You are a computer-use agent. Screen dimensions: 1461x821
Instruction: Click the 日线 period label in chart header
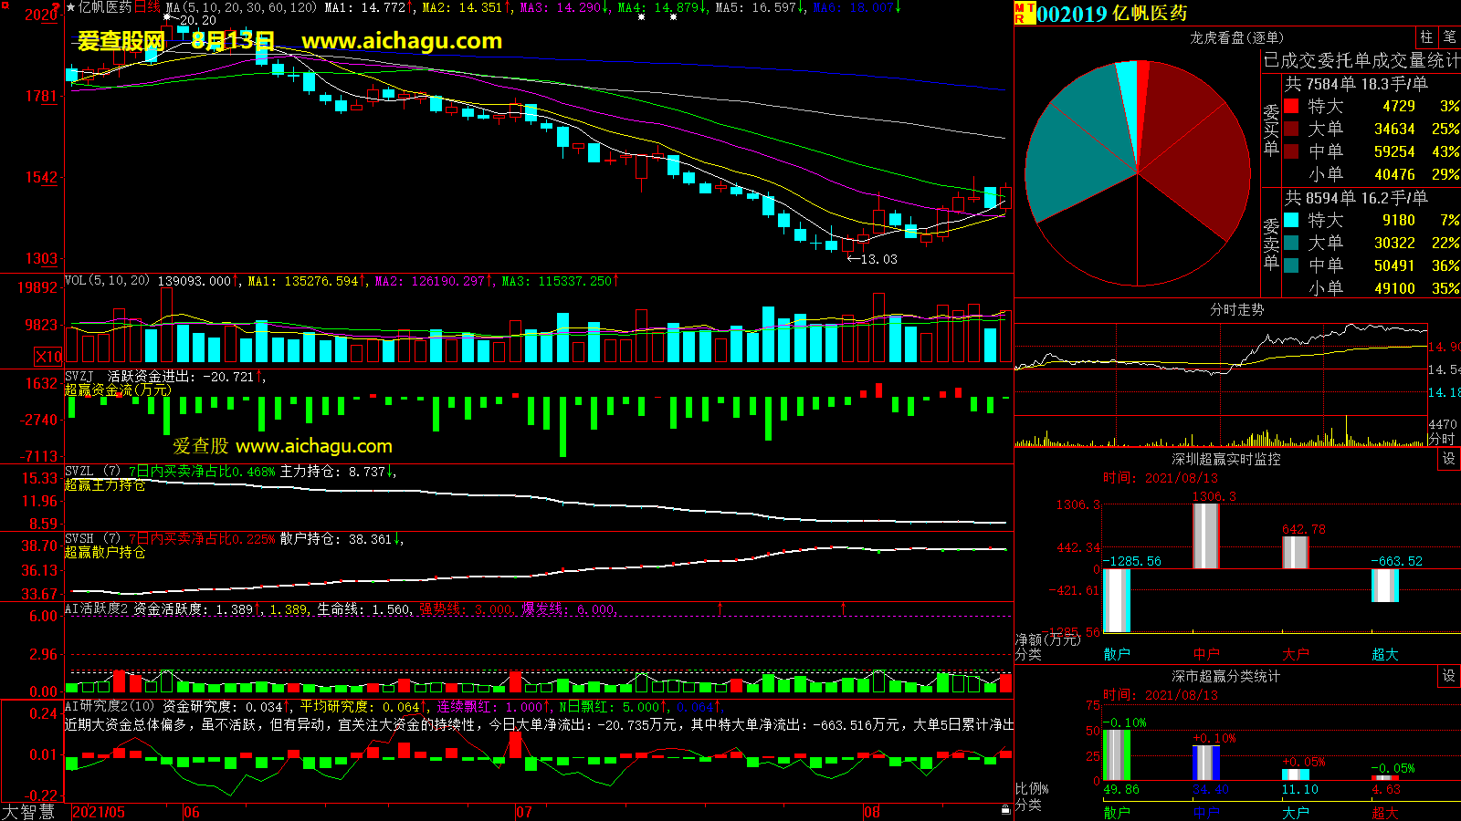point(147,7)
